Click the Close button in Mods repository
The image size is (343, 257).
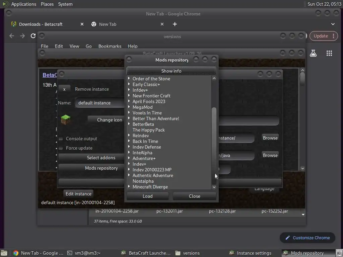coord(195,196)
